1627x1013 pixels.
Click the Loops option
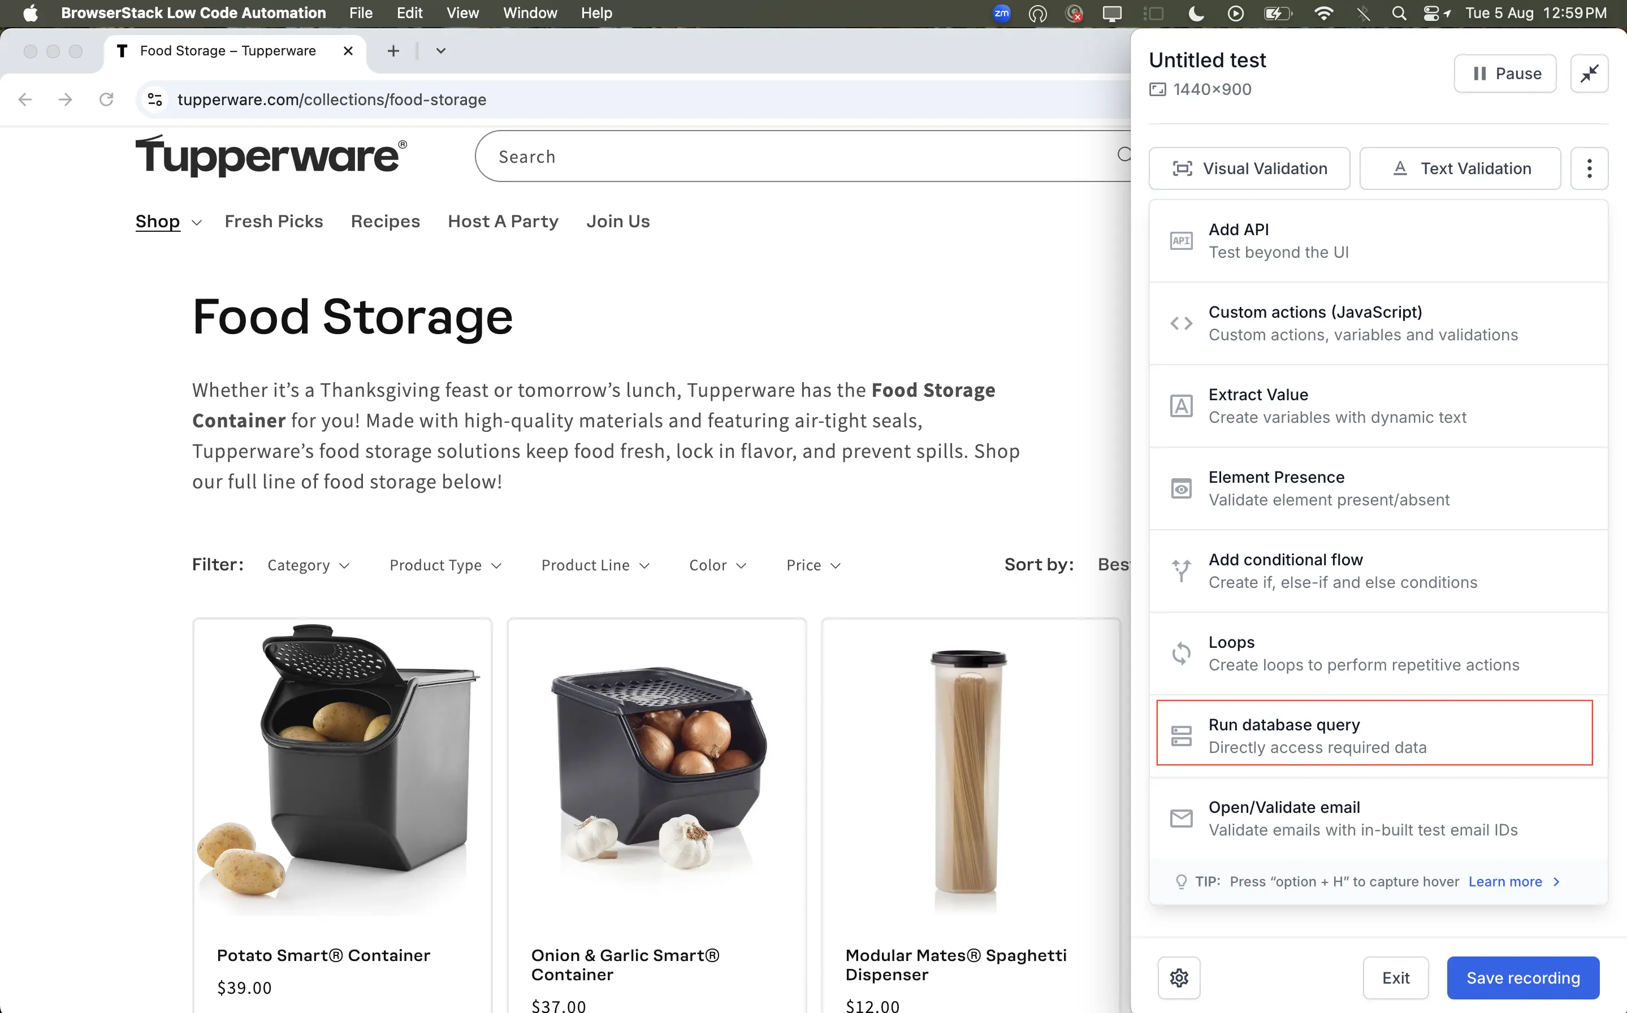[x=1377, y=653]
